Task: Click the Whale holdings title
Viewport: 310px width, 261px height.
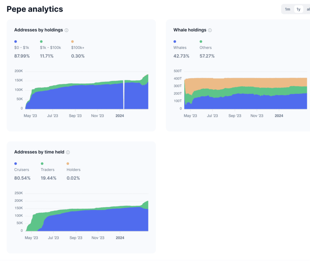Action: tap(190, 30)
